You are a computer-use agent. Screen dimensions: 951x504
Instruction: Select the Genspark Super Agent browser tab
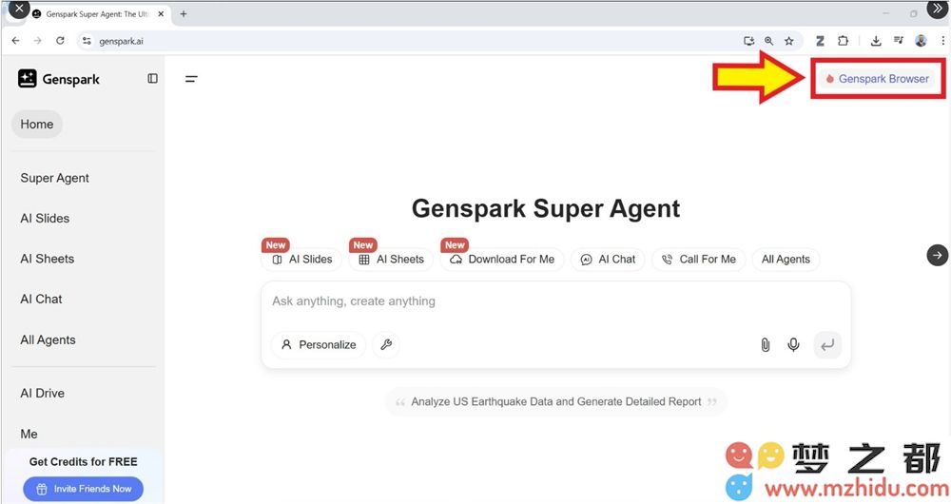pyautogui.click(x=97, y=13)
